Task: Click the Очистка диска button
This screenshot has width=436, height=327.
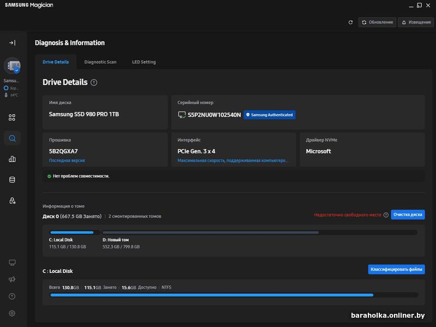Action: [x=408, y=215]
